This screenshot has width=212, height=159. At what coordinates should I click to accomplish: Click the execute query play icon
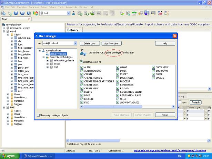point(16,13)
